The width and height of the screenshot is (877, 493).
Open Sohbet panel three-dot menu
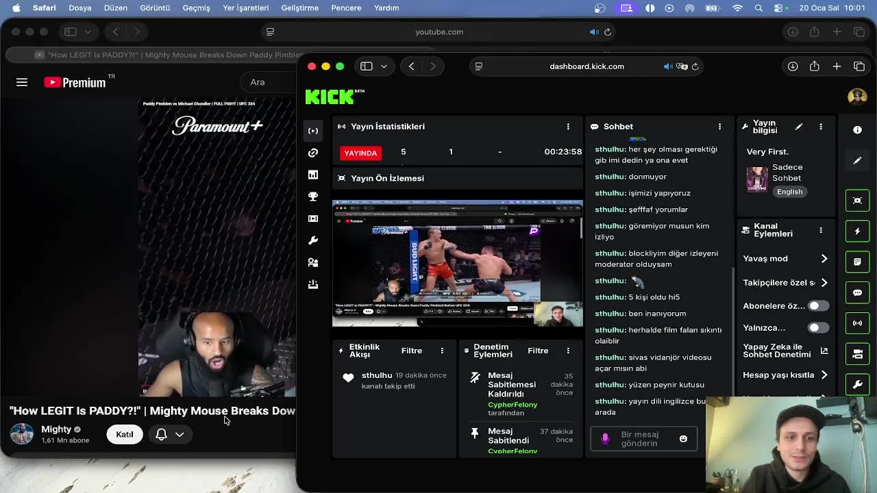[719, 127]
